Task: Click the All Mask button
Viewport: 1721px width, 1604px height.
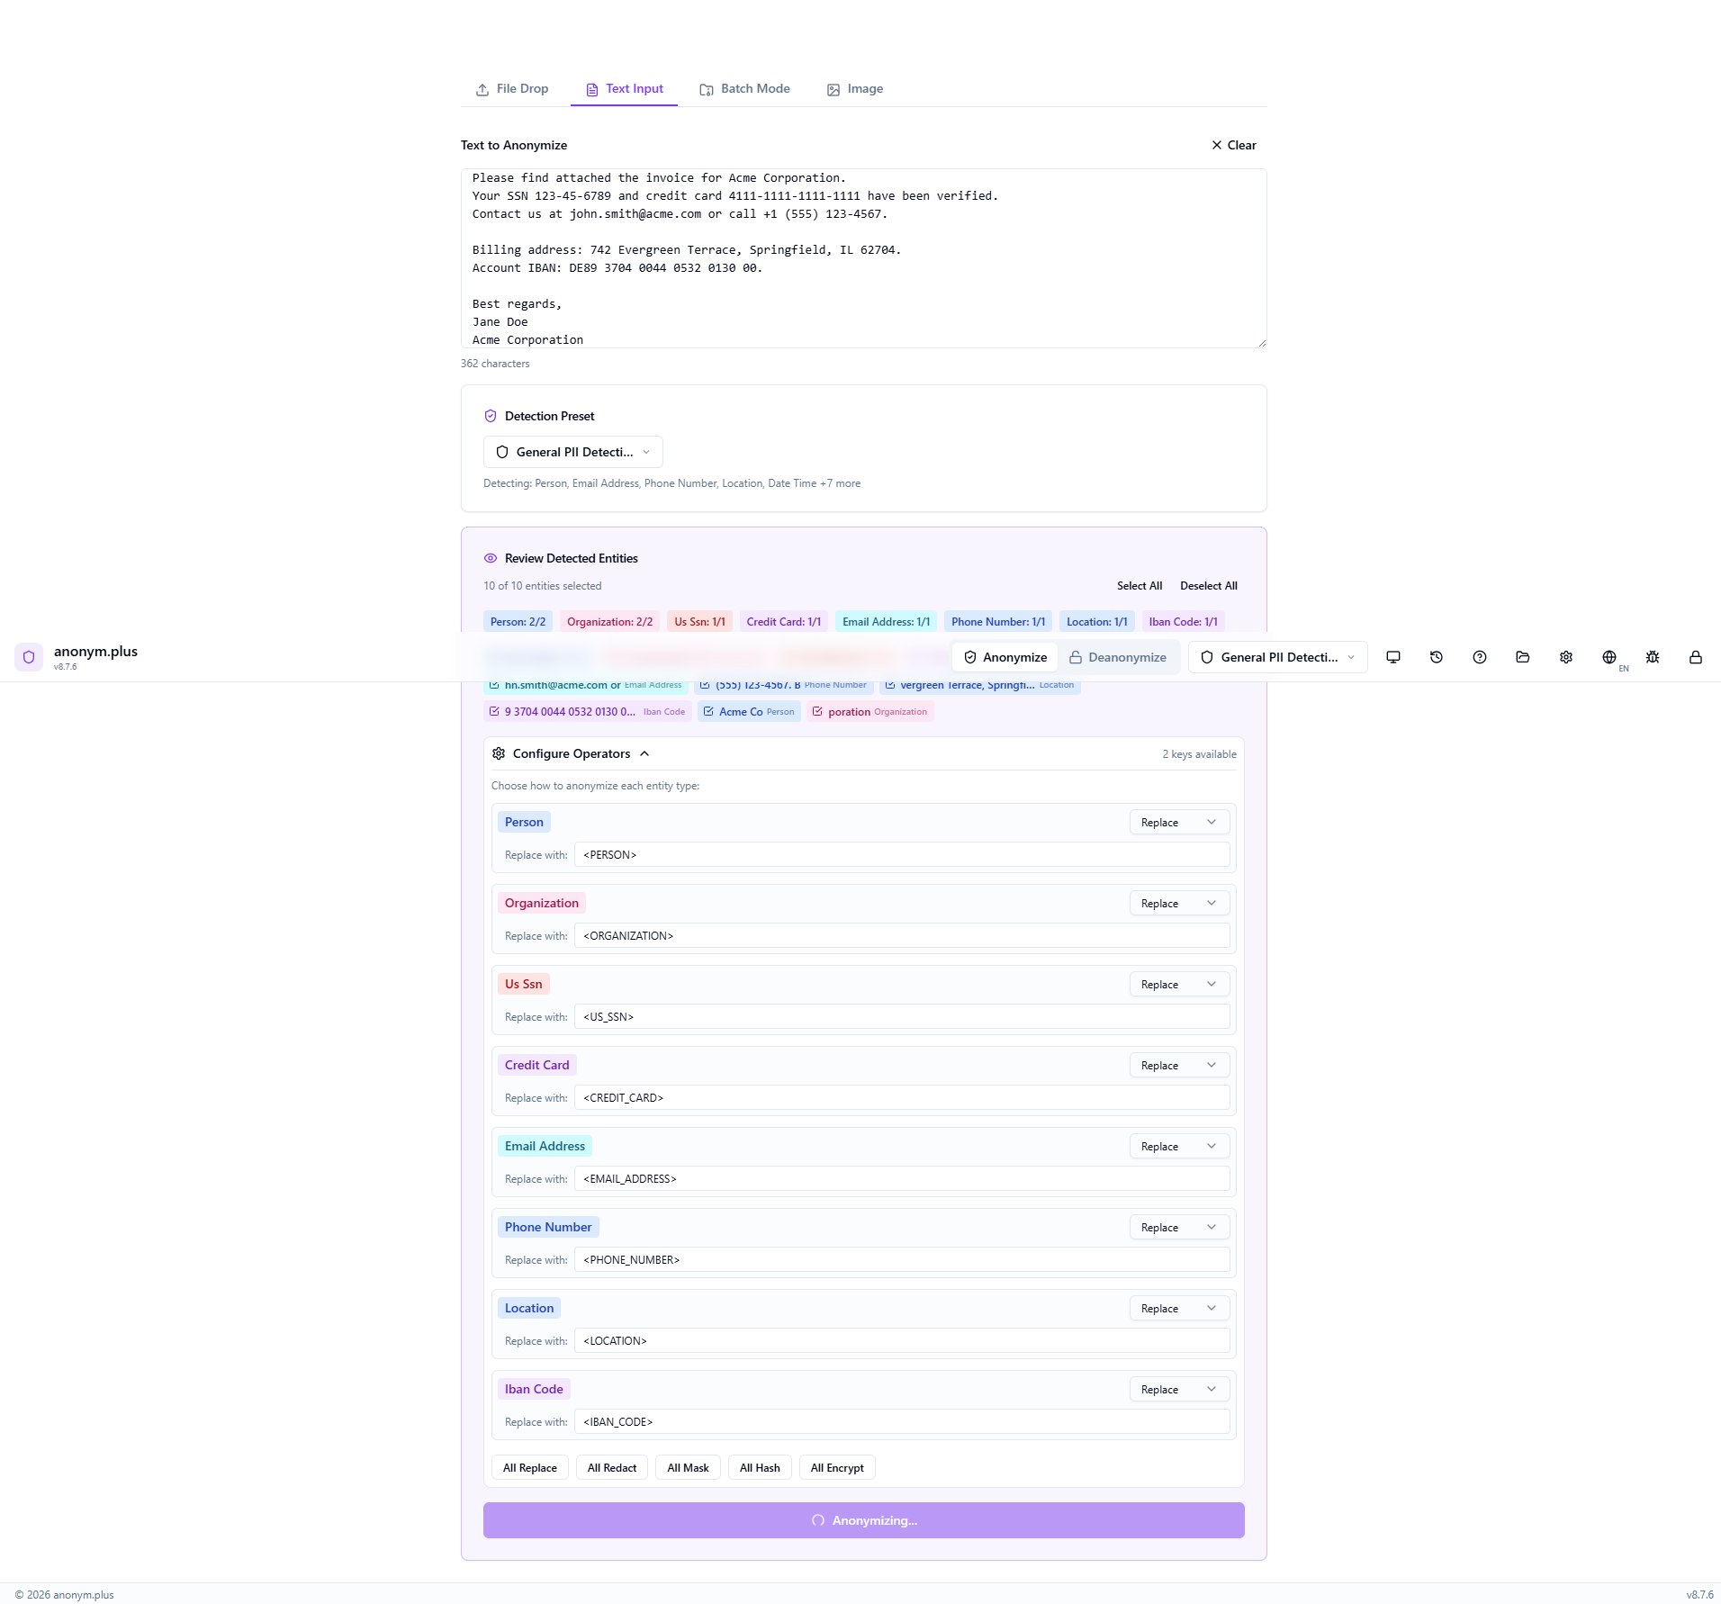Action: (688, 1467)
